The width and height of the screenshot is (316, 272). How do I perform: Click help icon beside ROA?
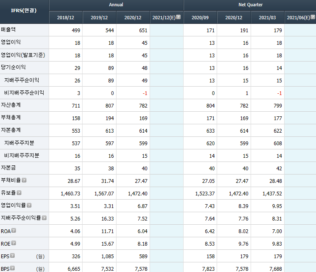pyautogui.click(x=14, y=231)
